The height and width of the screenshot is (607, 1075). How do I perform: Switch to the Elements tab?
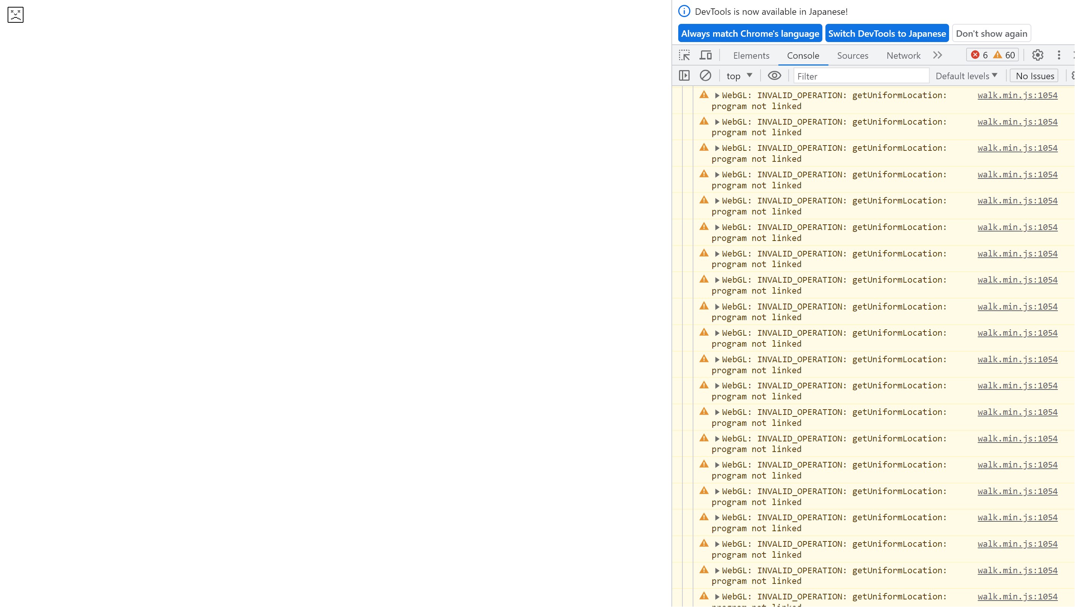(751, 55)
